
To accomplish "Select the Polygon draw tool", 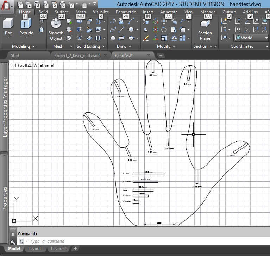I will coord(113,38).
